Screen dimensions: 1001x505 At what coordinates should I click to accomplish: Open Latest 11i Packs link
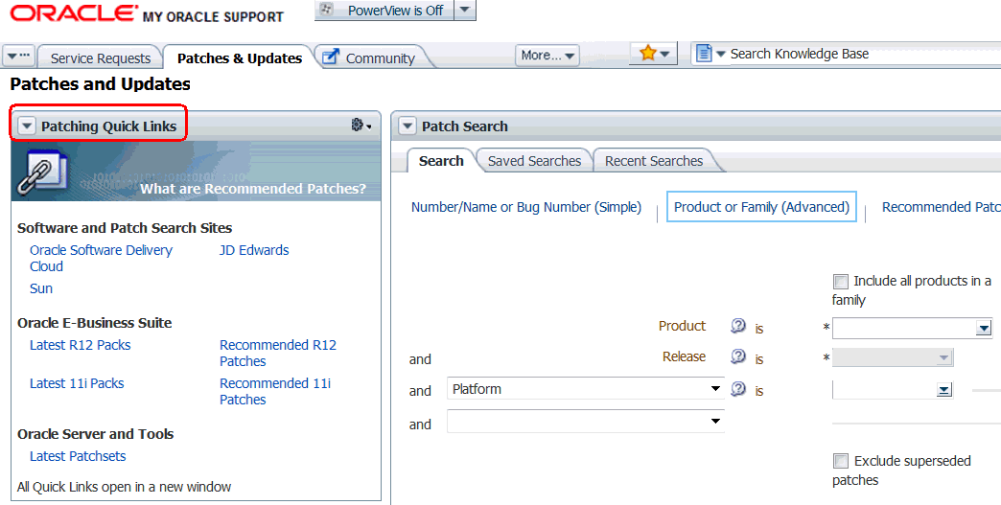(x=77, y=383)
